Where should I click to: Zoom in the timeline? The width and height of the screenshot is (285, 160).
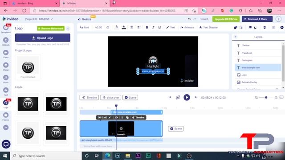point(276,97)
